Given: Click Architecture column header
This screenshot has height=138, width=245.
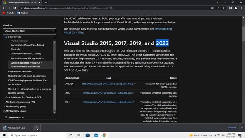Looking at the screenshot, I should (x=72, y=78).
